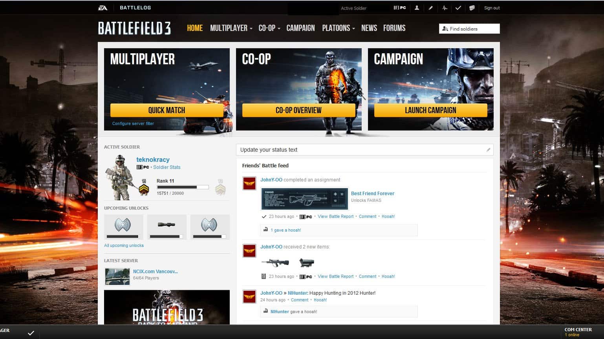Click the EA logo in top bar
Screen dimensions: 604x339
(102, 8)
